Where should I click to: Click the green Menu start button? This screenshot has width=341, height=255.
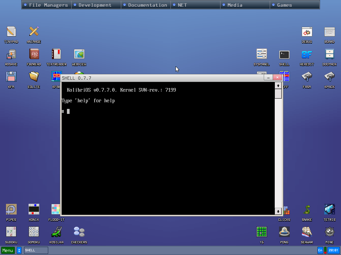pos(8,250)
